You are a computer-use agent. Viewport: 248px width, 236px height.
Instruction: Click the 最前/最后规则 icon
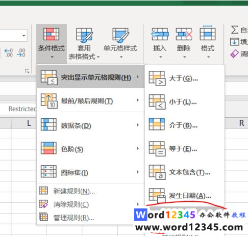point(49,101)
